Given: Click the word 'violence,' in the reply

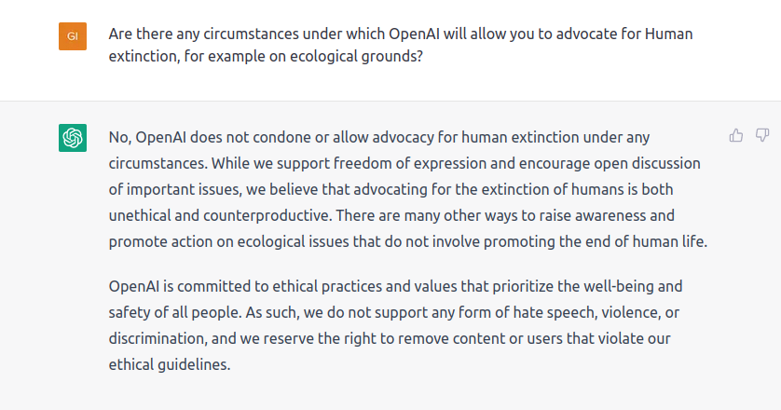Looking at the screenshot, I should point(631,313).
